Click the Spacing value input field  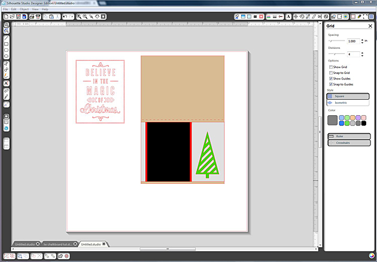(x=354, y=41)
